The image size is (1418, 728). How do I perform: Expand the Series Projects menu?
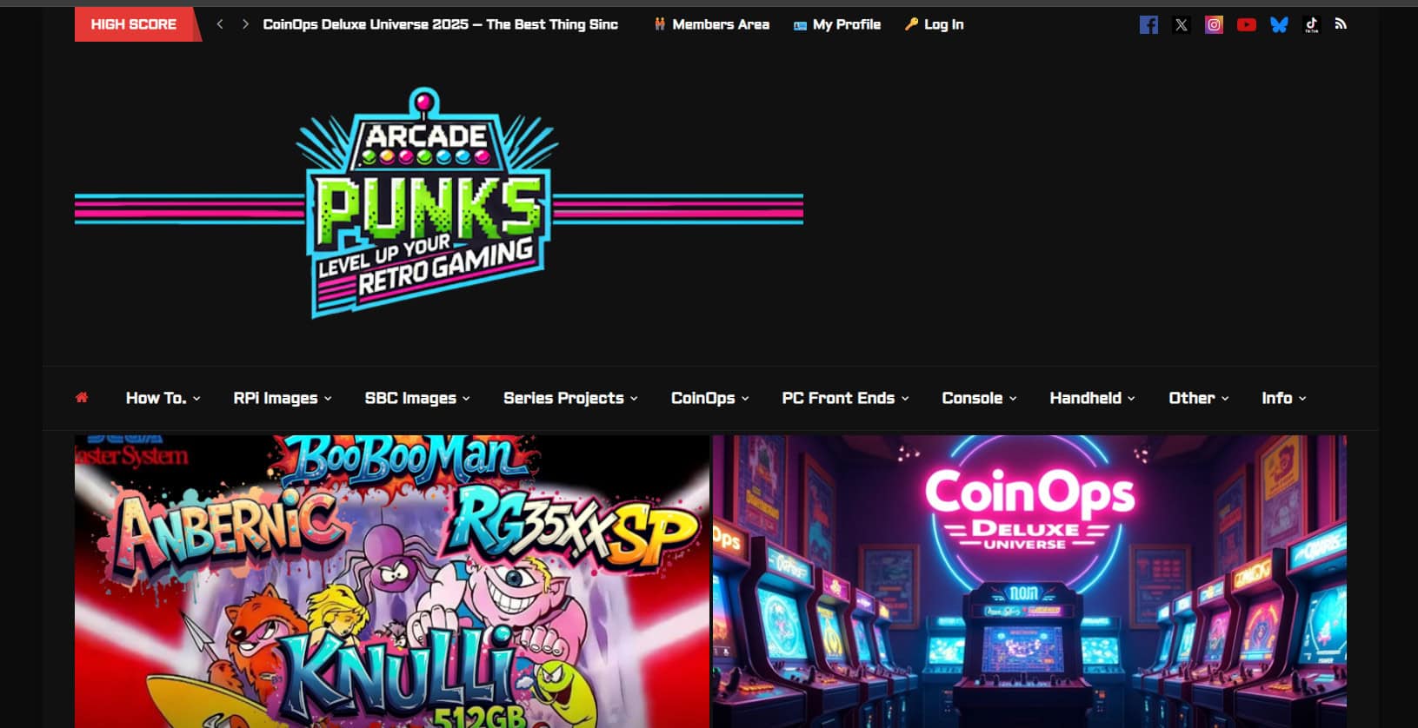click(x=570, y=398)
